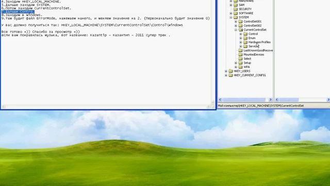330x186 pixels.
Task: Click the highlighted line 'Дальше Control' in Notepad
Action: pyautogui.click(x=18, y=11)
